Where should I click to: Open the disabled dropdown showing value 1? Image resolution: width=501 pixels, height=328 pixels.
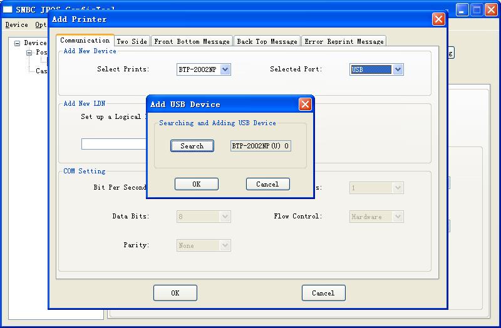tap(376, 188)
